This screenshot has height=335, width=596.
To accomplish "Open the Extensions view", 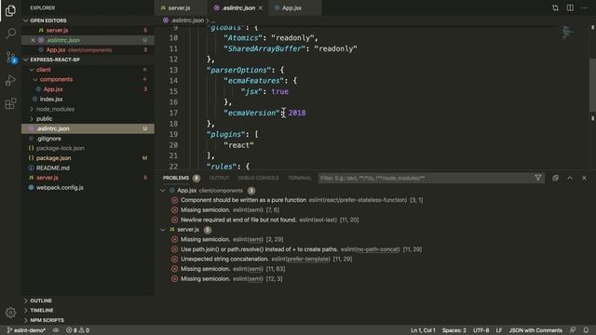I will point(10,103).
